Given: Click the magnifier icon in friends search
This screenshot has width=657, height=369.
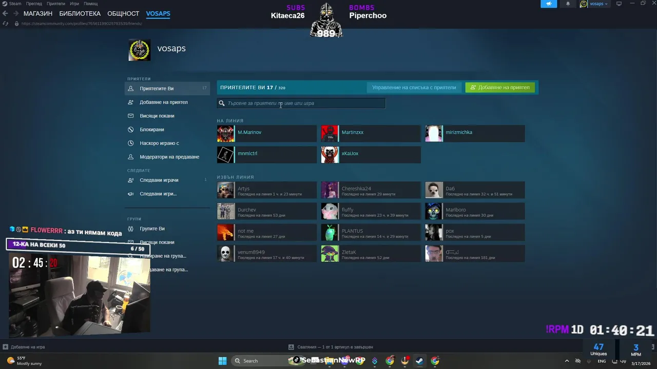Looking at the screenshot, I should (x=222, y=103).
